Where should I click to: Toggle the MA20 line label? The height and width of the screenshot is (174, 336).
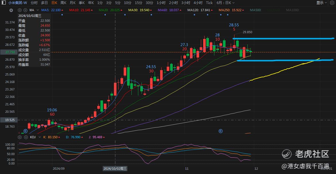pos(110,10)
